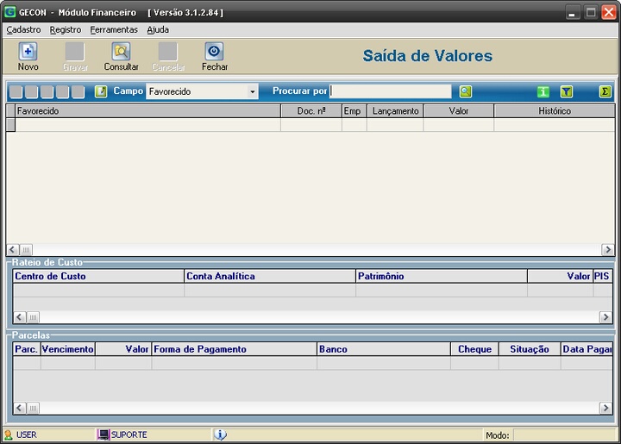Click Parcelas scroll left arrow
The width and height of the screenshot is (621, 444).
tap(20, 408)
